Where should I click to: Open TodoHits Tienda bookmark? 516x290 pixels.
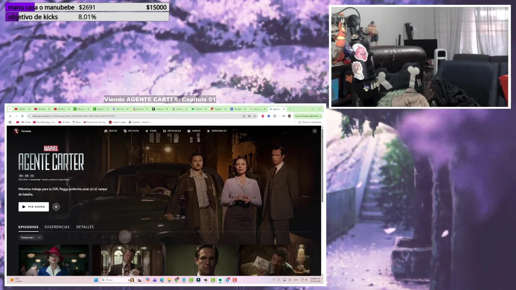pos(139,122)
